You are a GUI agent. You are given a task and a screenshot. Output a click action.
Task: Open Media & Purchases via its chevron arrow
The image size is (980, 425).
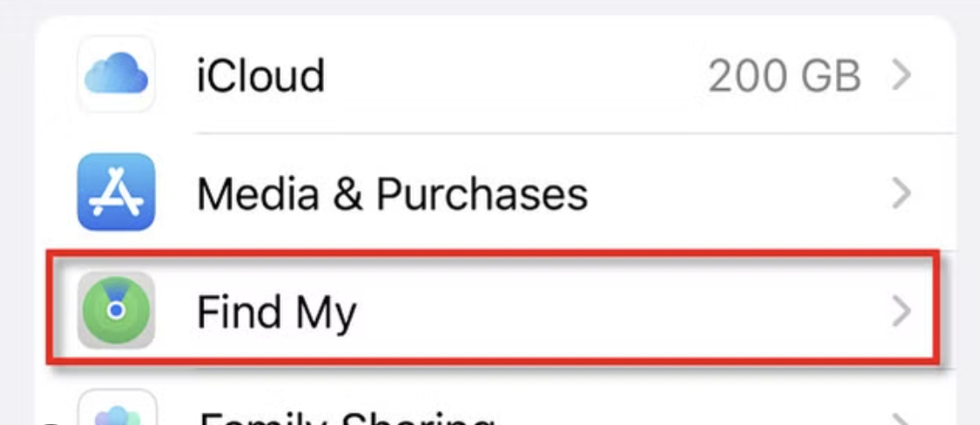[x=901, y=193]
